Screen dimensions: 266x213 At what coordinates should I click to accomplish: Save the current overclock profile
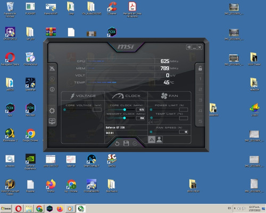[126, 143]
